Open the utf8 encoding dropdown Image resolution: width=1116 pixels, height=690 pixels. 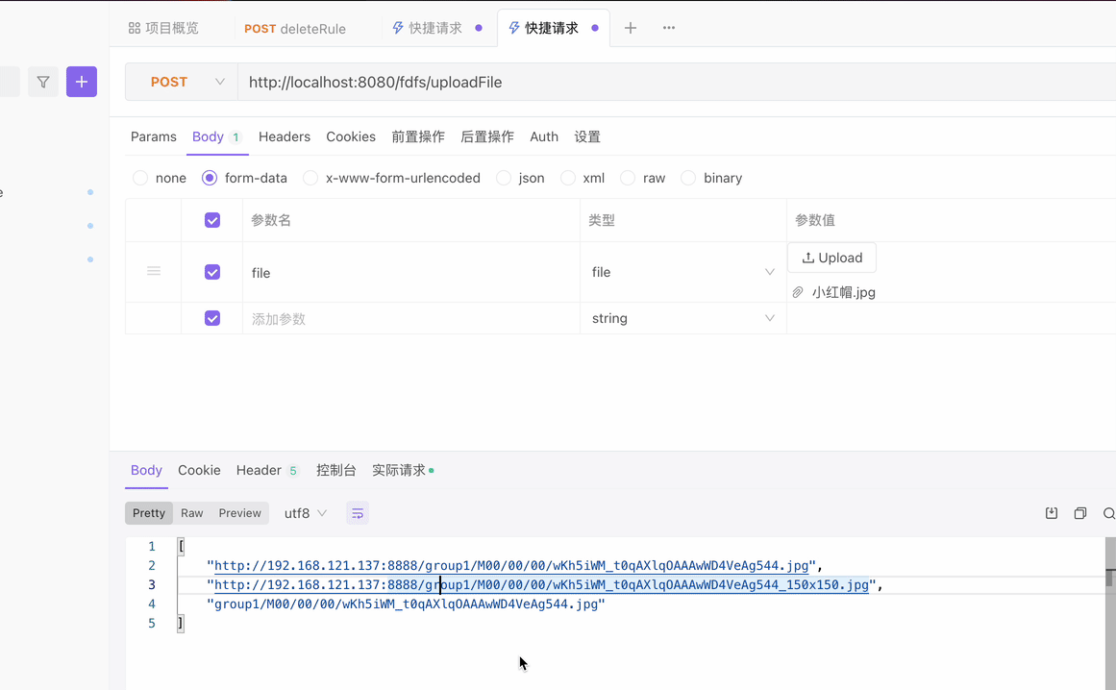pos(304,513)
